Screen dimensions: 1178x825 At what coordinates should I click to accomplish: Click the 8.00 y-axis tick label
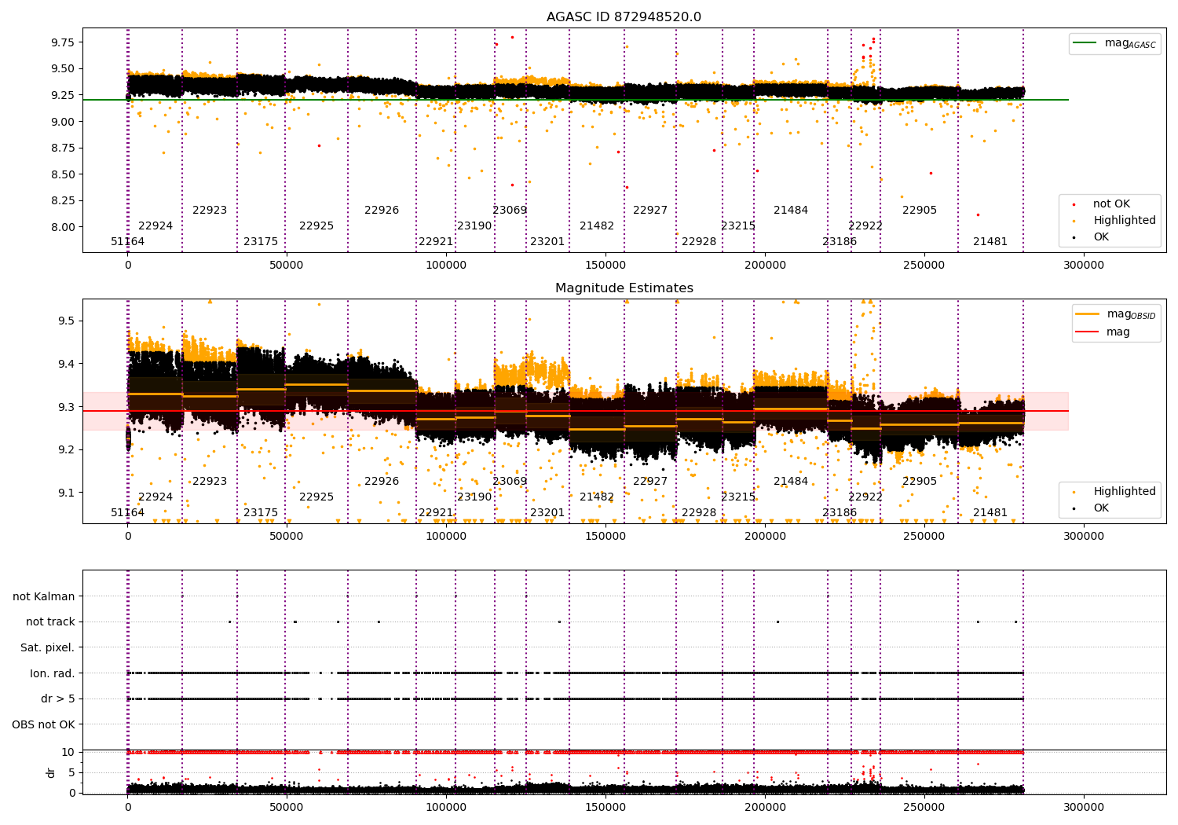click(x=62, y=227)
